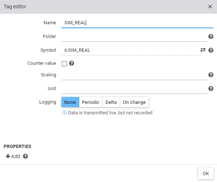Image resolution: width=217 pixels, height=182 pixels.
Task: Click the Counter value label
Action: click(x=42, y=63)
